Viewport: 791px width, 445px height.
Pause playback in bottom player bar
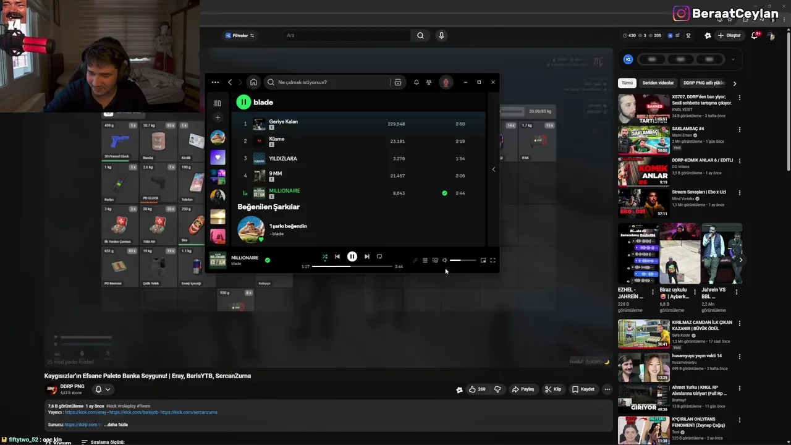point(352,256)
